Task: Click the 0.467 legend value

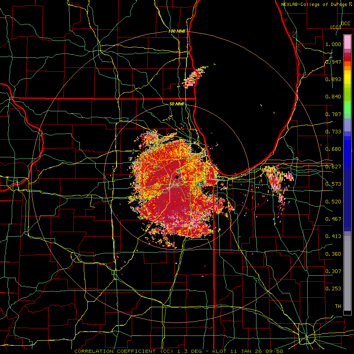Action: 333,219
